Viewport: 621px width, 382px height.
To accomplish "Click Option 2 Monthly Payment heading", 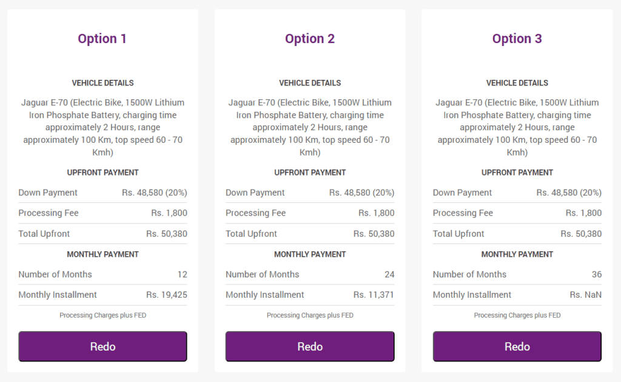I will (310, 254).
